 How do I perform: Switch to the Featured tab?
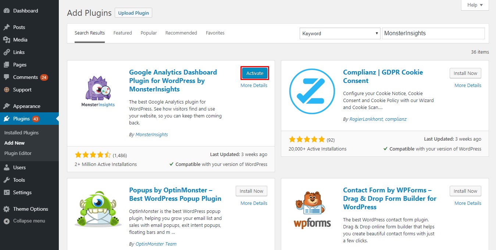click(x=122, y=33)
